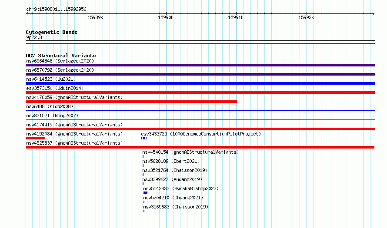
Task: Click the blue block under nsv5542833
Action: pos(145,193)
